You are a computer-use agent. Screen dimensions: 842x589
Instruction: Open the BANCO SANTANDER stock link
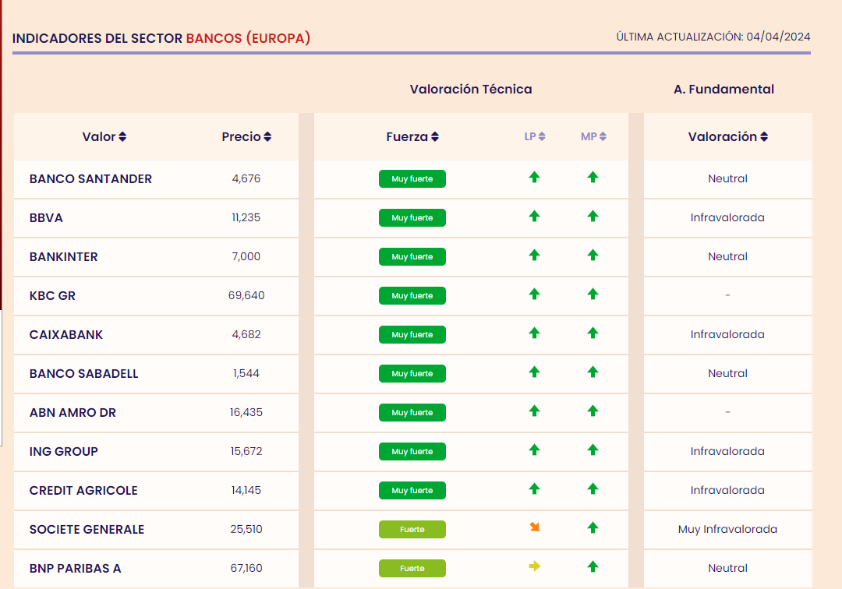pyautogui.click(x=90, y=179)
